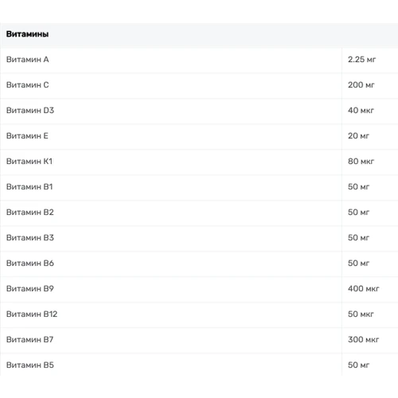This screenshot has height=398, width=398.
Task: Select the Витамин C row
Action: 199,85
